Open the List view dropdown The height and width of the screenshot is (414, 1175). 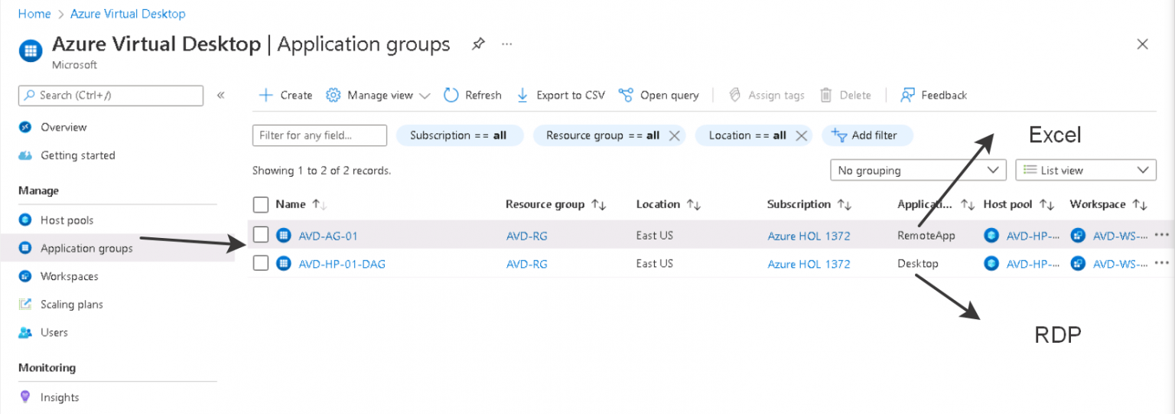pos(1085,170)
